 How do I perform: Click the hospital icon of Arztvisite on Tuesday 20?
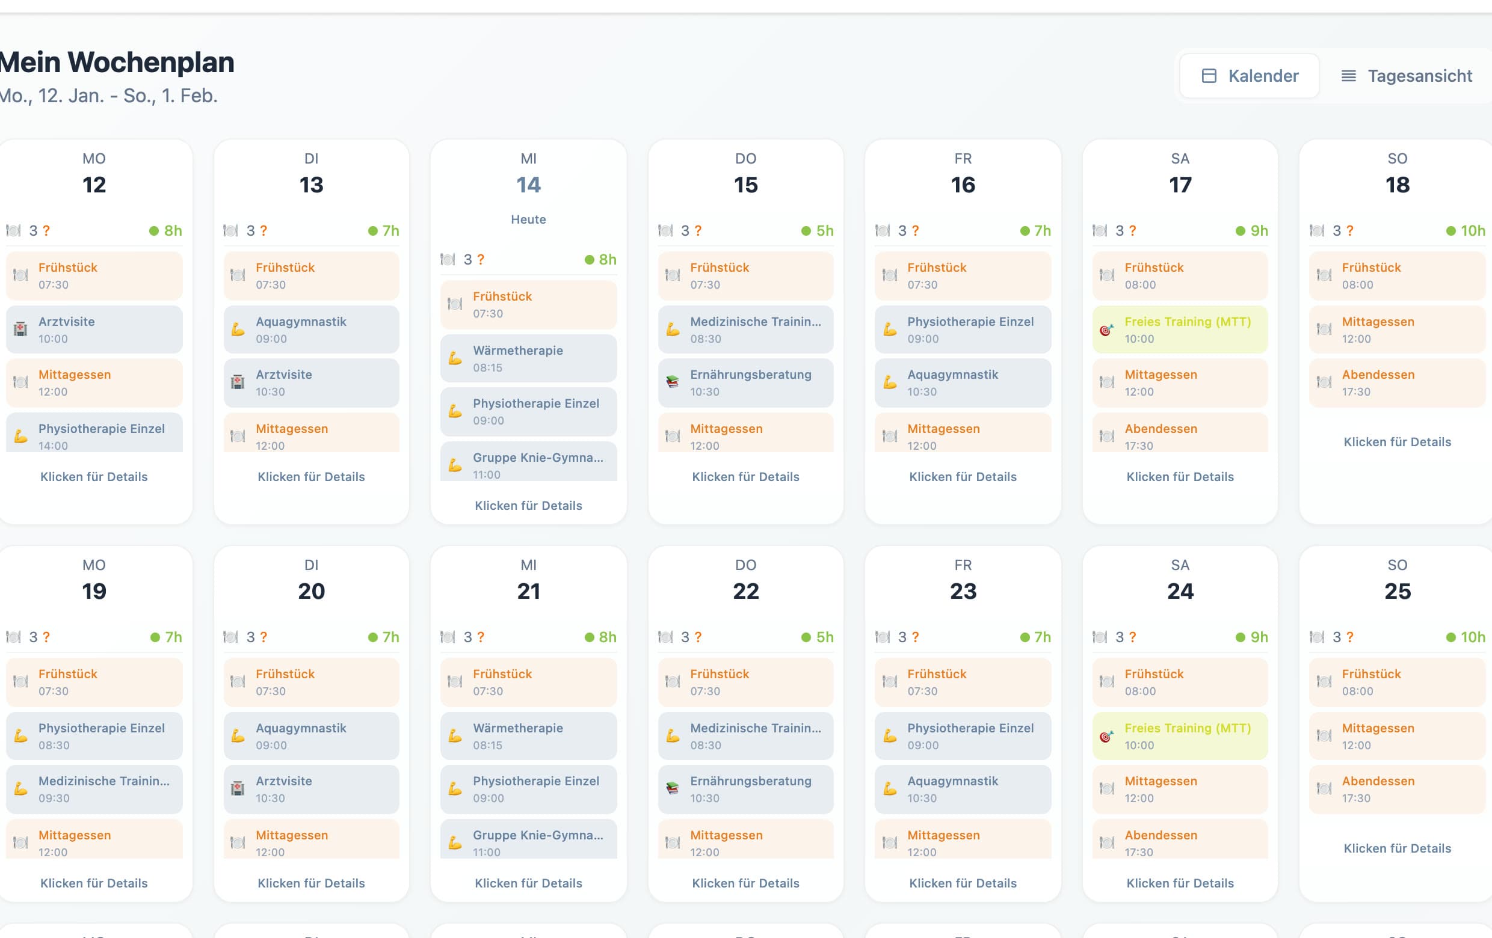(238, 788)
